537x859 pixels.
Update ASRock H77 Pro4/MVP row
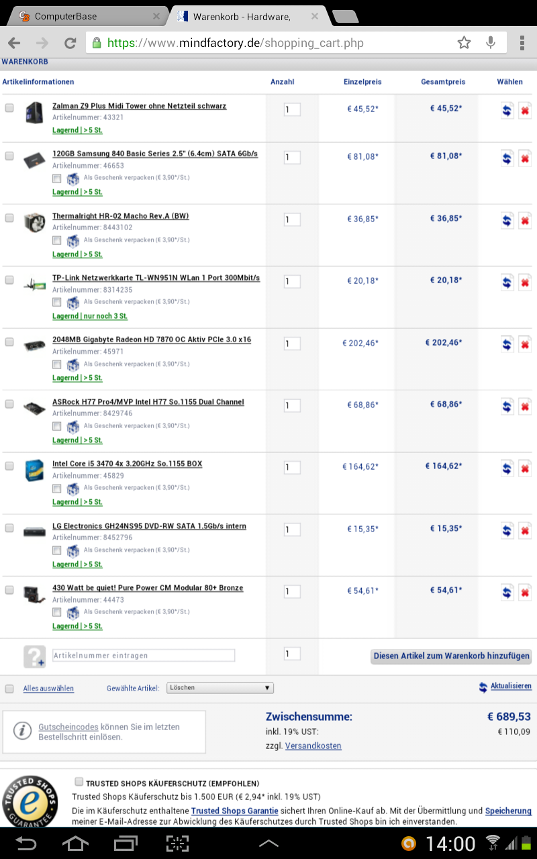(507, 406)
